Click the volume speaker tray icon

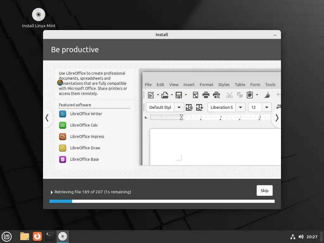tap(301, 237)
